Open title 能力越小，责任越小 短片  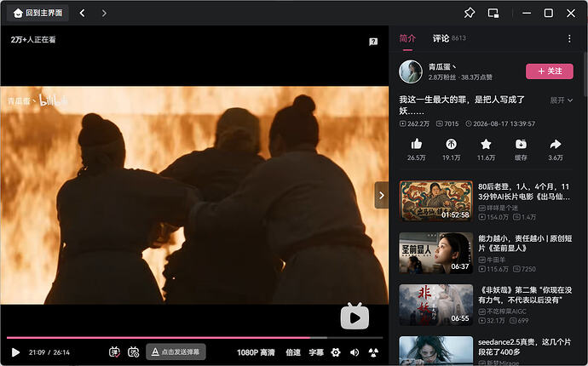(x=525, y=243)
